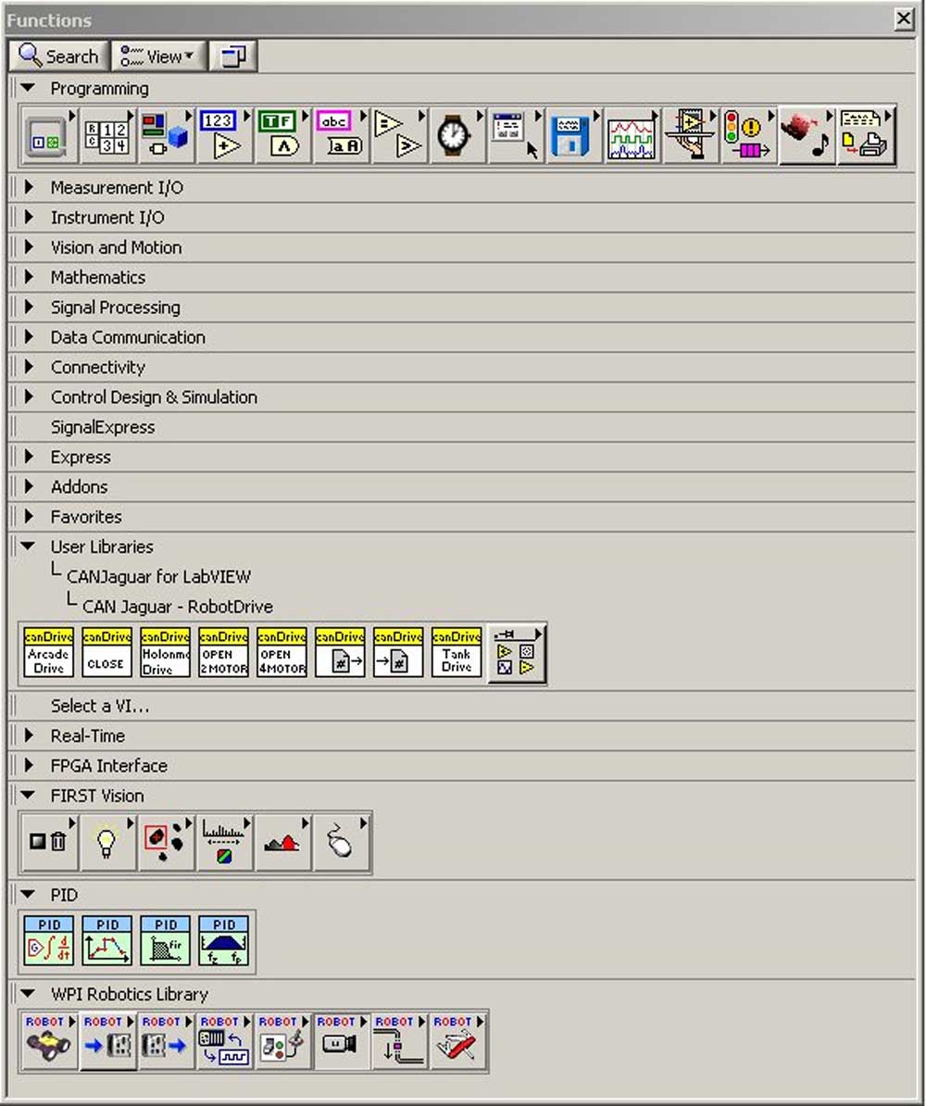Expand the Connectivity category
The height and width of the screenshot is (1106, 926).
pyautogui.click(x=28, y=367)
